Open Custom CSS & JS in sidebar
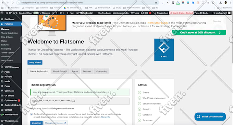Viewport: 233px width, 125px height. [x=11, y=105]
